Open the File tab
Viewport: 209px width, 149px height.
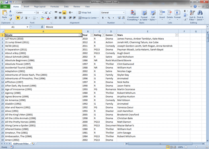(x=5, y=6)
